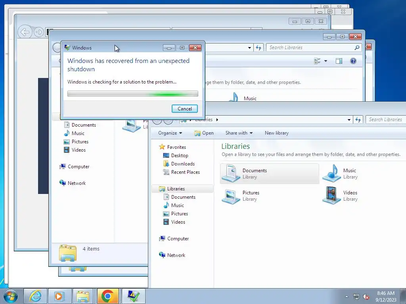Click '4 items' text in details pane
The width and height of the screenshot is (406, 304).
(x=91, y=249)
